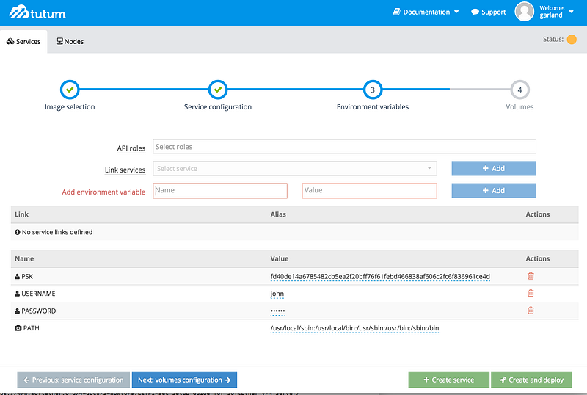Click the environment variable Value field
The height and width of the screenshot is (395, 587).
[x=369, y=190]
